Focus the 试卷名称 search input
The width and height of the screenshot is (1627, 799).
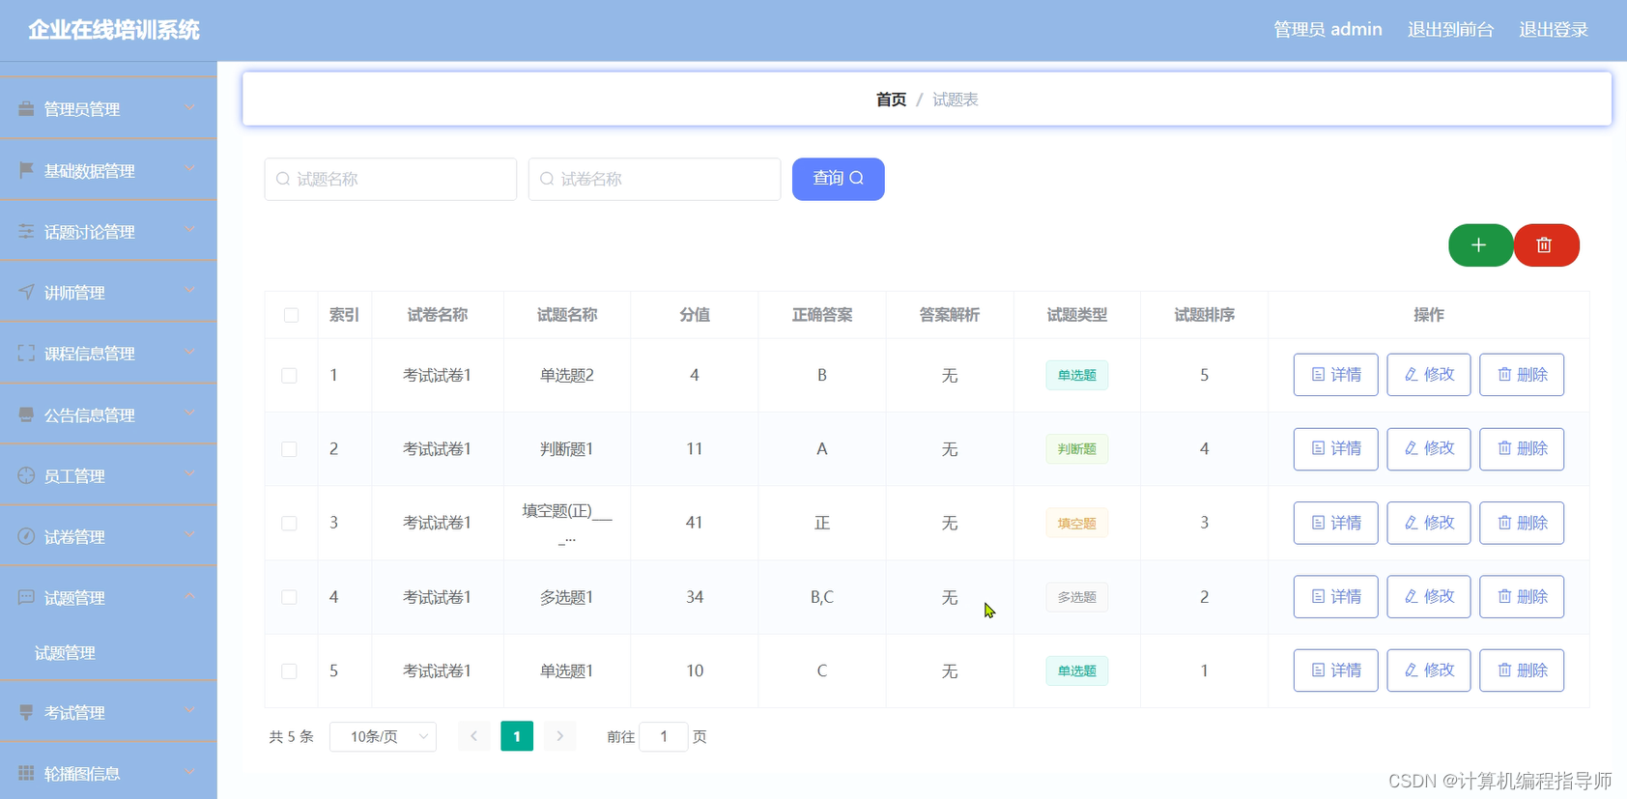point(654,179)
